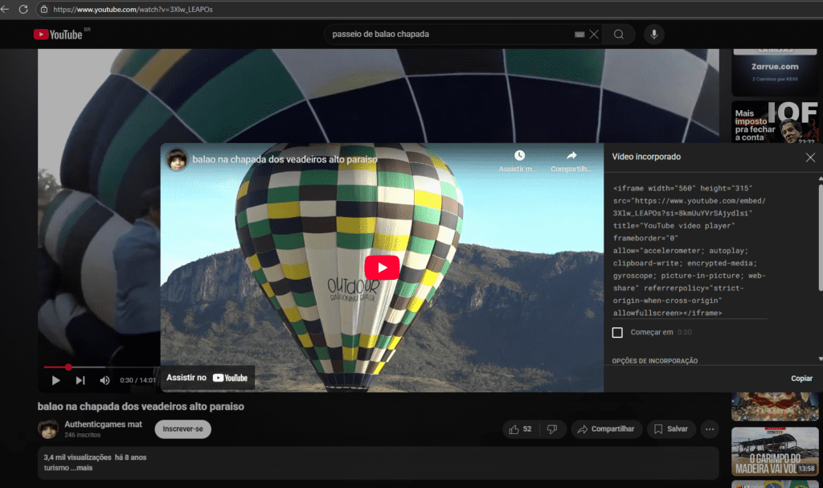
Task: Open the Compartilhar button below video
Action: 606,429
